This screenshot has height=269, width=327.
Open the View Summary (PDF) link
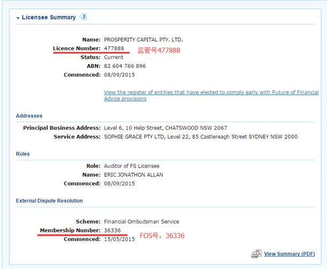[289, 254]
